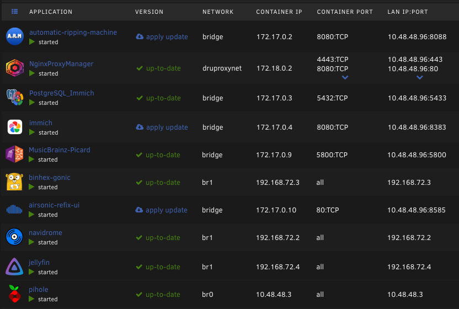Click the jellyfin triangle icon
Screen dimensions: 459x309
pyautogui.click(x=14, y=267)
